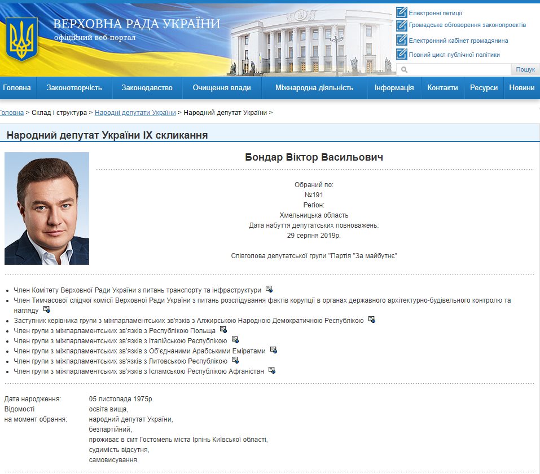540x474 pixels.
Task: Open details icon after Литовською Республікою group
Action: 235,360
